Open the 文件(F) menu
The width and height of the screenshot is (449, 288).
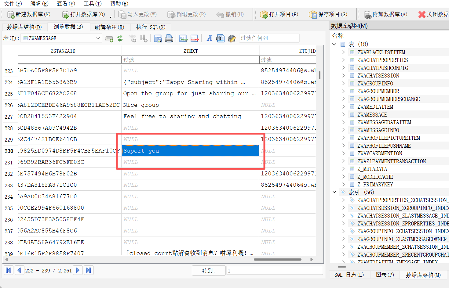pyautogui.click(x=13, y=4)
